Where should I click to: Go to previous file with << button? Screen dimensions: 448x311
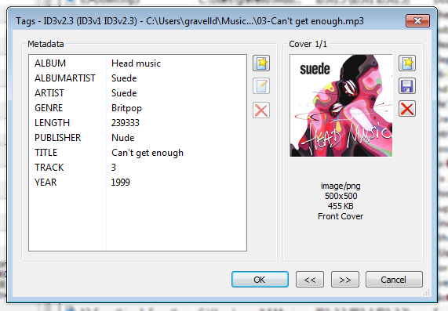coord(310,280)
